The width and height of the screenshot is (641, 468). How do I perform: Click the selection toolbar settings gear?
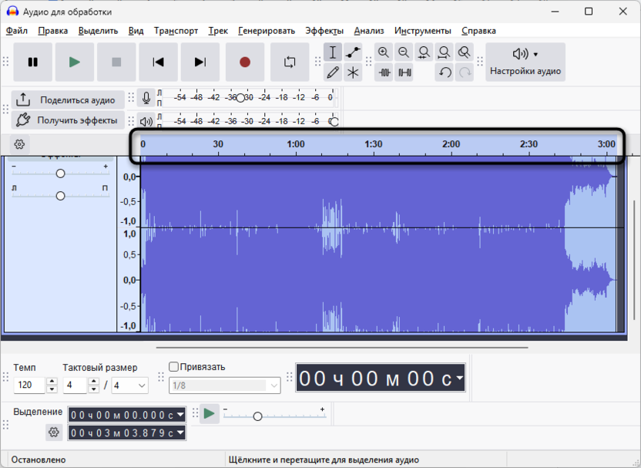coord(52,433)
